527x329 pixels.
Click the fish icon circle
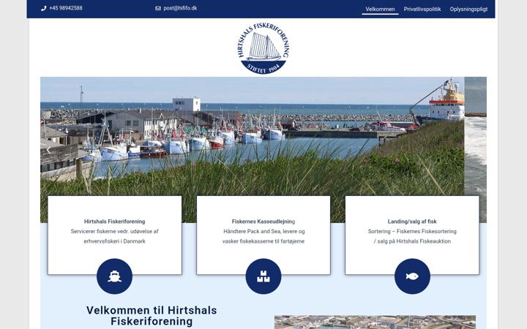(412, 276)
